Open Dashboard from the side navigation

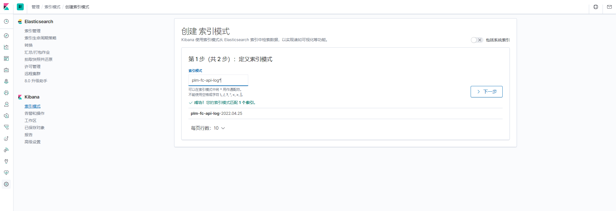pos(6,59)
